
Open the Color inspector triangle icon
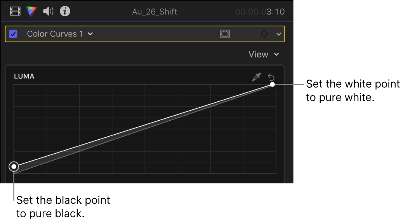(31, 11)
